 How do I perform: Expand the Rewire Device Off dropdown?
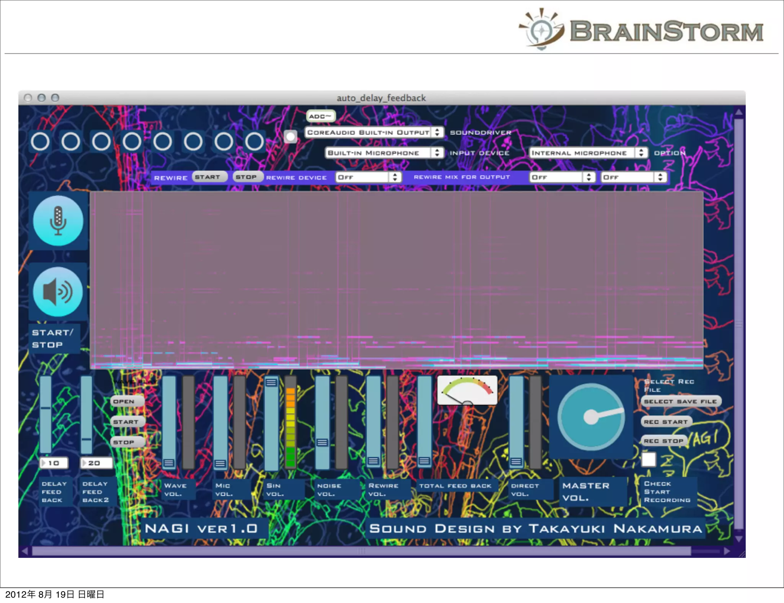coord(368,177)
